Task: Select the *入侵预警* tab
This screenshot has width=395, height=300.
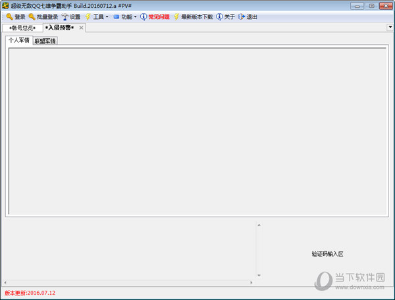Action: point(60,28)
